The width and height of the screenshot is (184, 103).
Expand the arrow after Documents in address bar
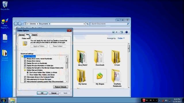coord(50,24)
